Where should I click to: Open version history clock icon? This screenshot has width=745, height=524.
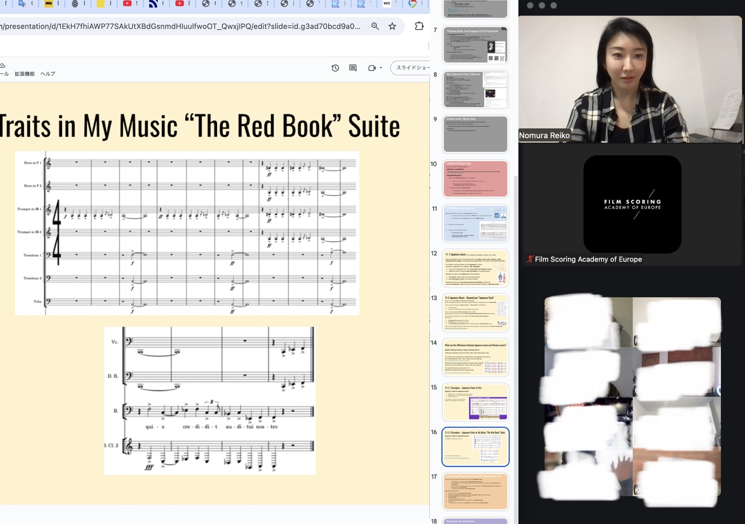tap(335, 68)
